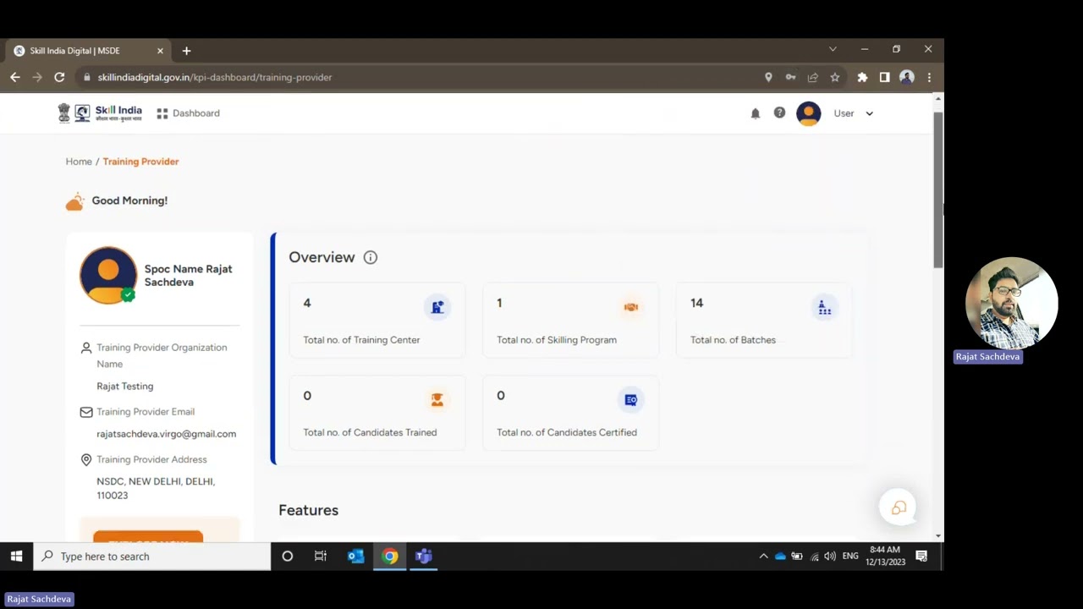1083x609 pixels.
Task: Switch to Chrome on the taskbar
Action: coord(390,556)
